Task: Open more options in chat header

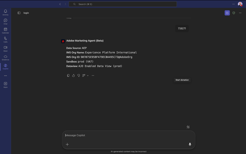Action: 240,13
